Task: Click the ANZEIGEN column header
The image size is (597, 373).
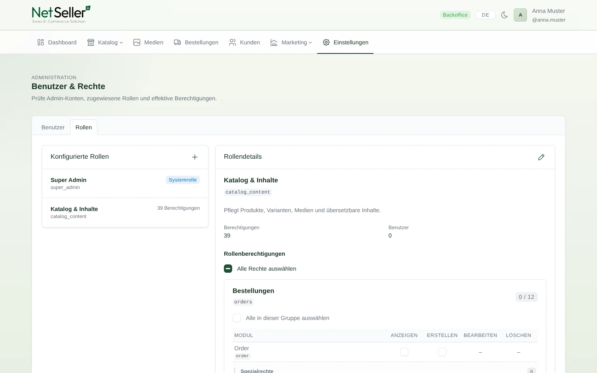Action: pyautogui.click(x=404, y=335)
